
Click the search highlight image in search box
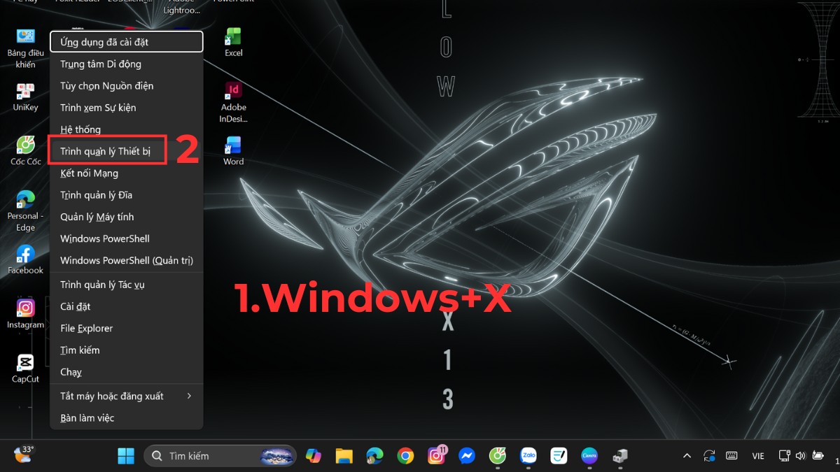[x=276, y=456]
